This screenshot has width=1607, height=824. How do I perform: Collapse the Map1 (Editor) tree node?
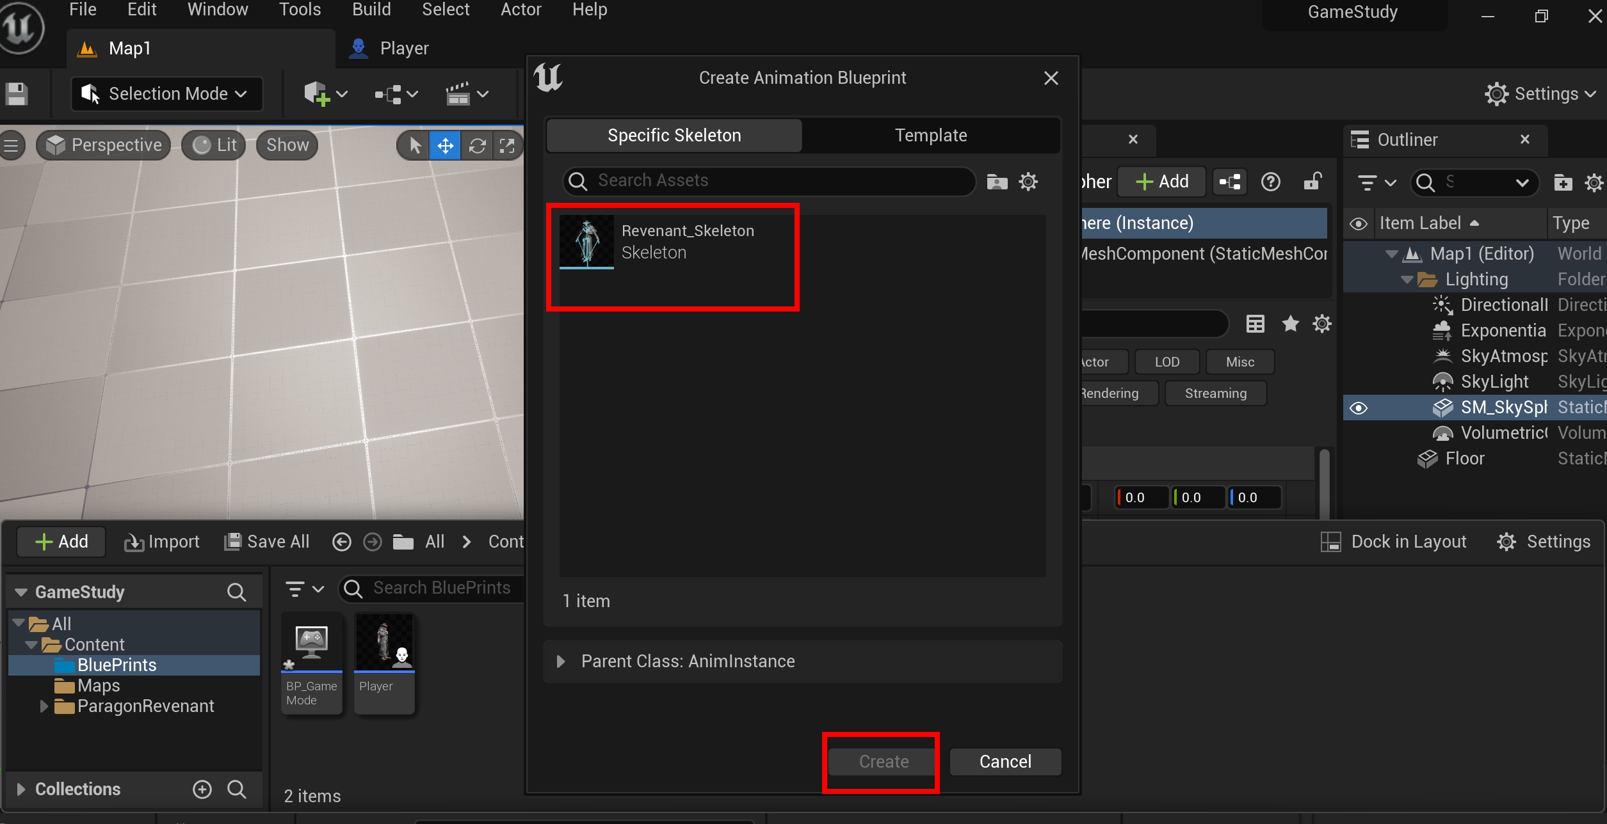click(1391, 254)
